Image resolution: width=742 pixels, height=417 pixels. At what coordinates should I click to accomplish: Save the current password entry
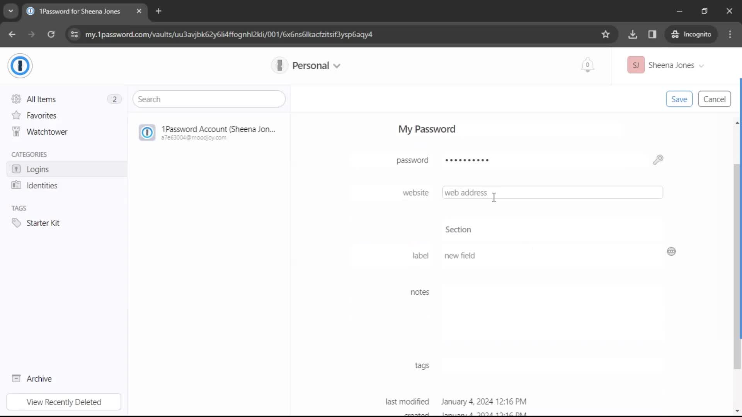click(679, 99)
